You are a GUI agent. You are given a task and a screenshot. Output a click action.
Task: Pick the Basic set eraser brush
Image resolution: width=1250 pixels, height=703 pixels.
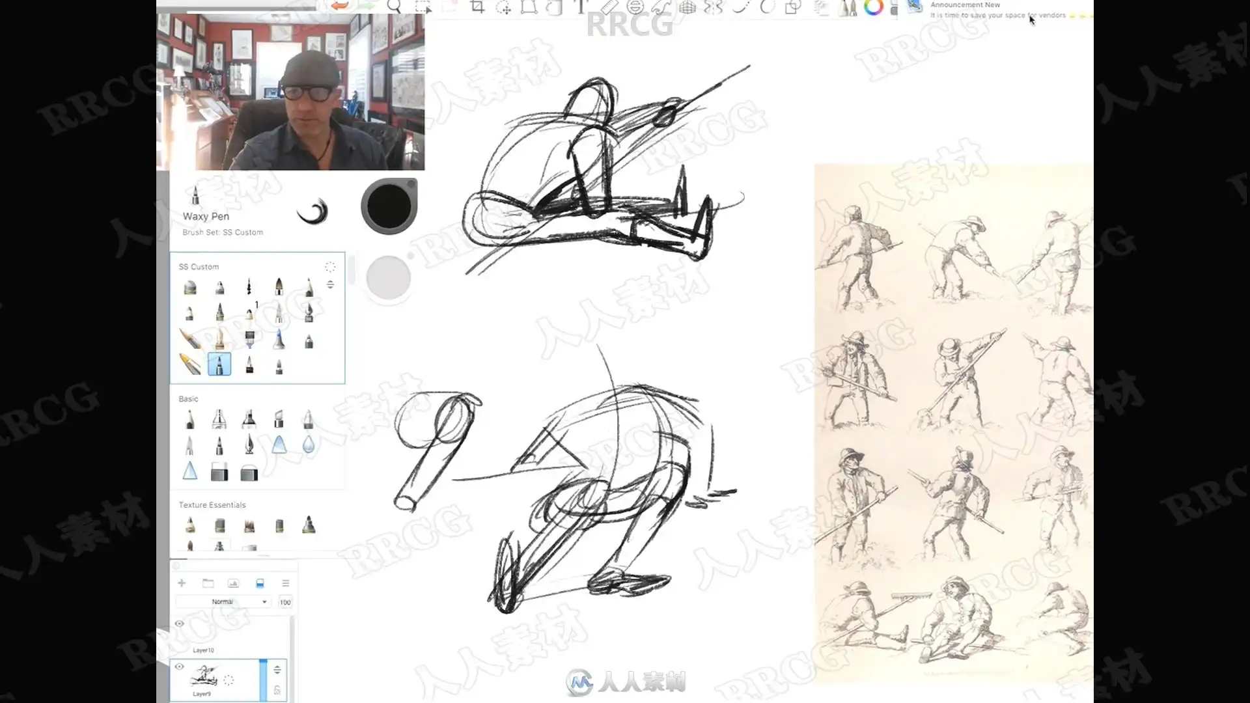pyautogui.click(x=219, y=473)
